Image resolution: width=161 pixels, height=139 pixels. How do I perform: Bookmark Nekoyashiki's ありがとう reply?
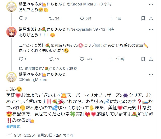pos(143,59)
